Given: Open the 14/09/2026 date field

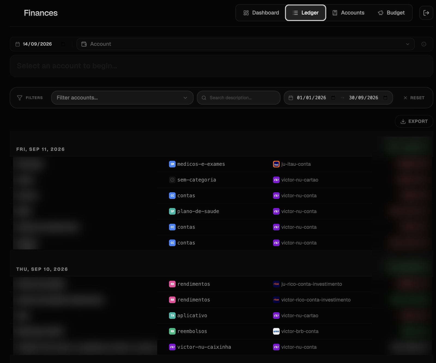Looking at the screenshot, I should coord(37,44).
